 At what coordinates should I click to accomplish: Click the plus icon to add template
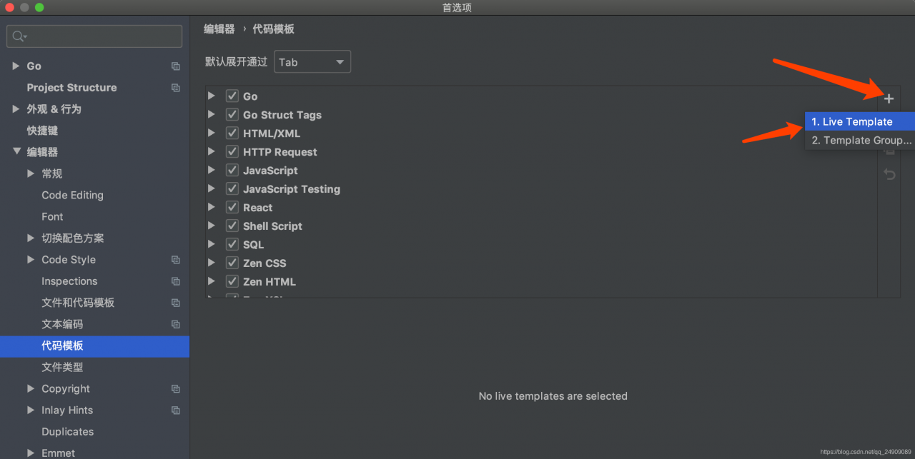click(x=889, y=99)
